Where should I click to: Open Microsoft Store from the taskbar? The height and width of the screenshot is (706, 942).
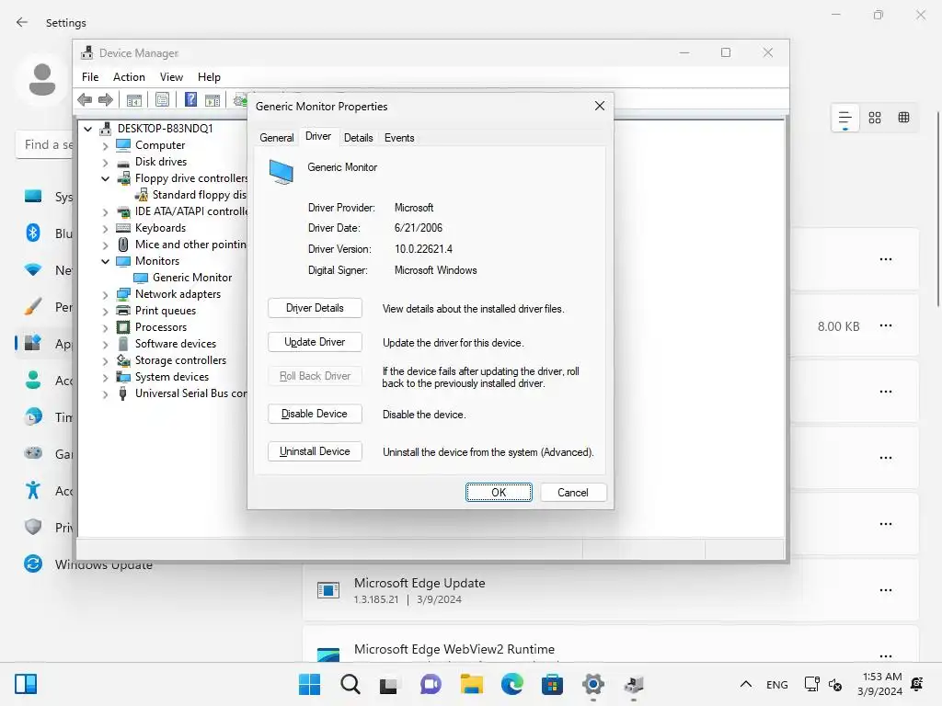pyautogui.click(x=552, y=684)
